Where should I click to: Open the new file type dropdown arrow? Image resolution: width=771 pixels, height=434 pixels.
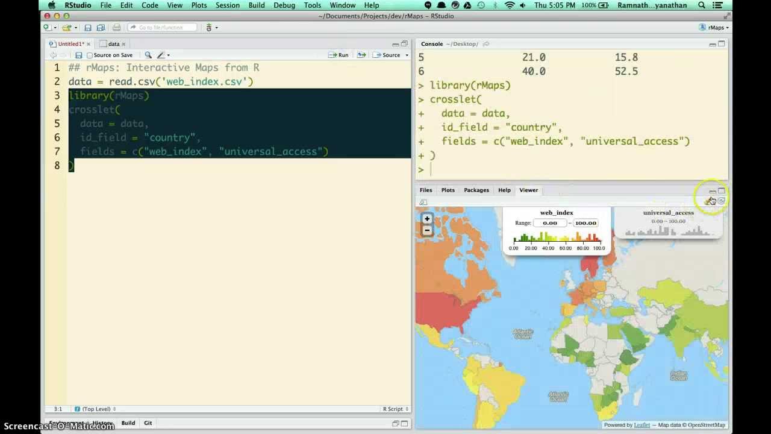tap(54, 28)
